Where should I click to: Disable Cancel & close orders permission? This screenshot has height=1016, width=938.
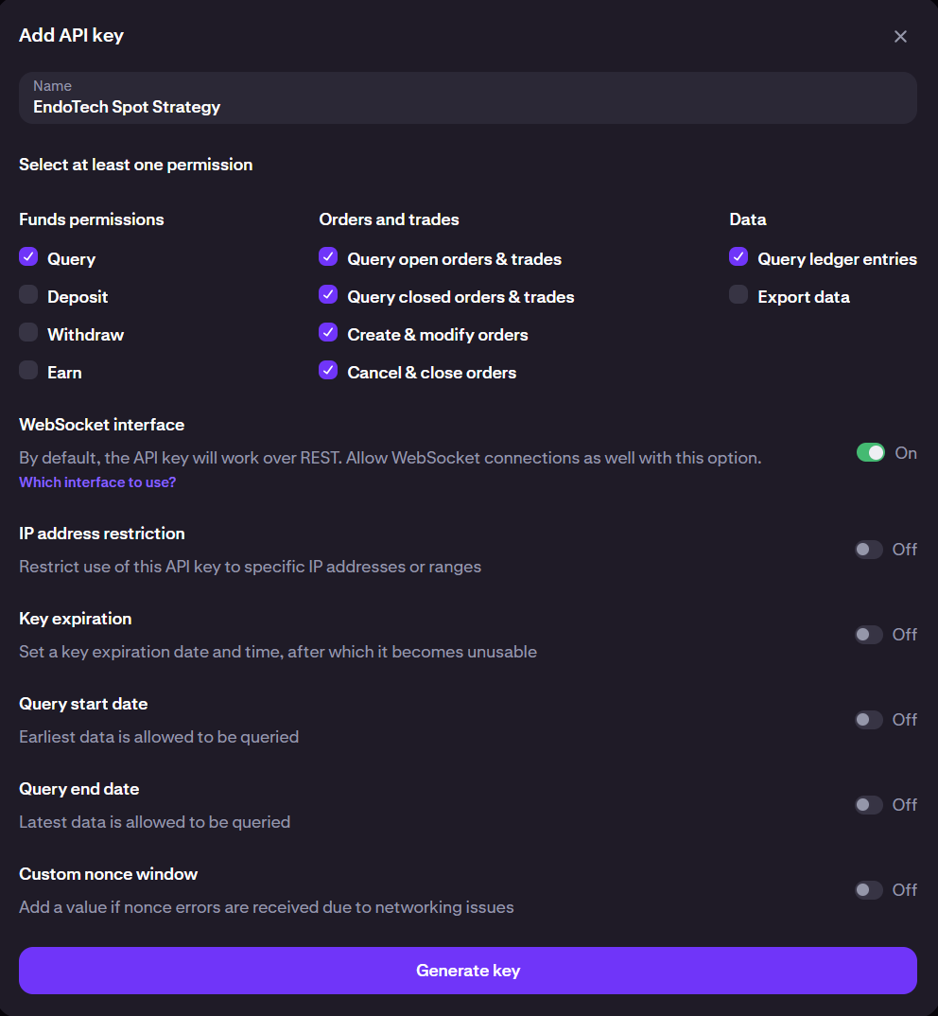(x=328, y=371)
